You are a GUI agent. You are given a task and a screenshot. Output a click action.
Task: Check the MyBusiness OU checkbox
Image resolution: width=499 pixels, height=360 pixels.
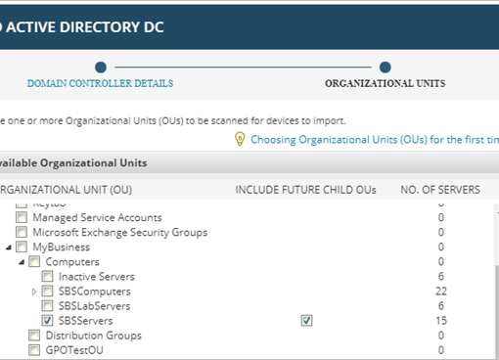point(22,247)
